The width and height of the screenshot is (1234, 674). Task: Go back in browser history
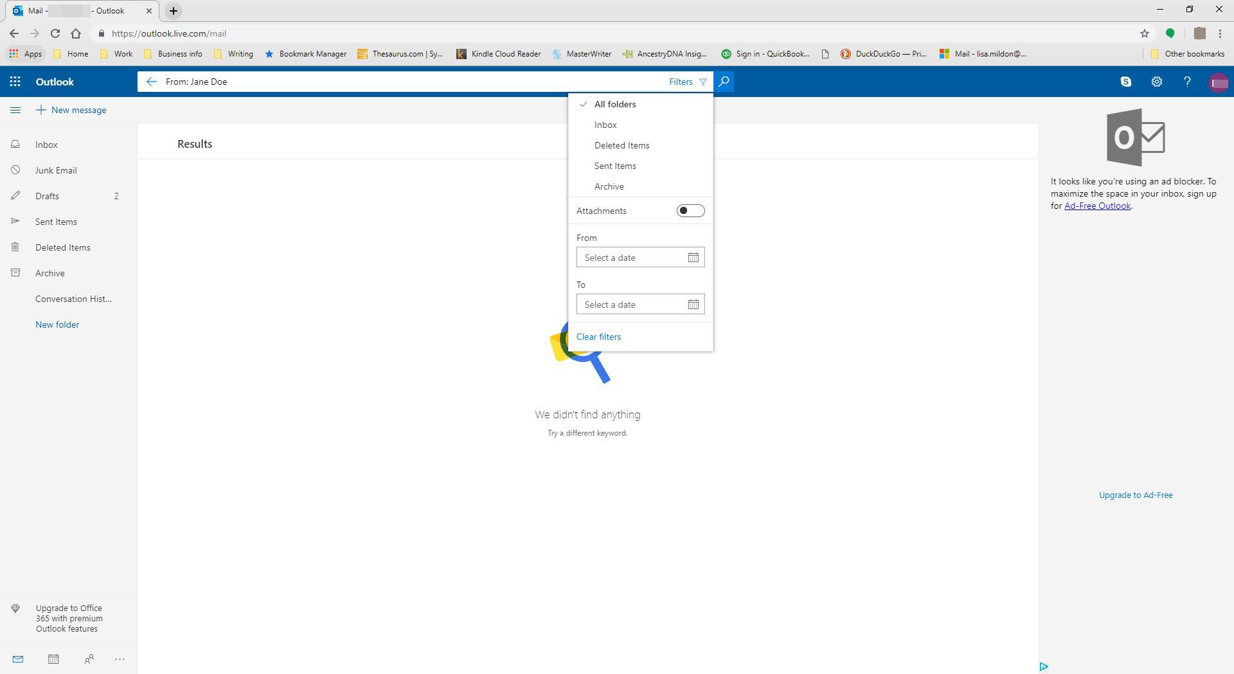pyautogui.click(x=14, y=33)
